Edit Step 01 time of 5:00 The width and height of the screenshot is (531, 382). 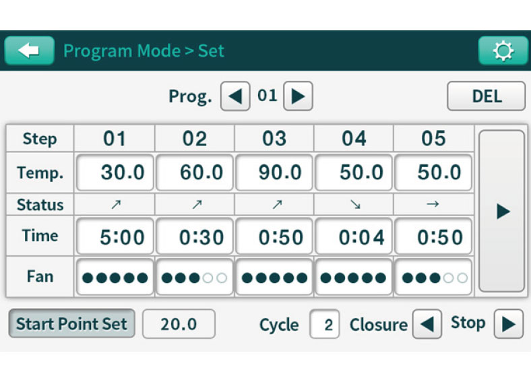[115, 236]
